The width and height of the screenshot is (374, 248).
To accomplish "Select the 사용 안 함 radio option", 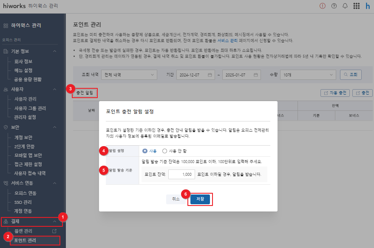I will point(165,151).
